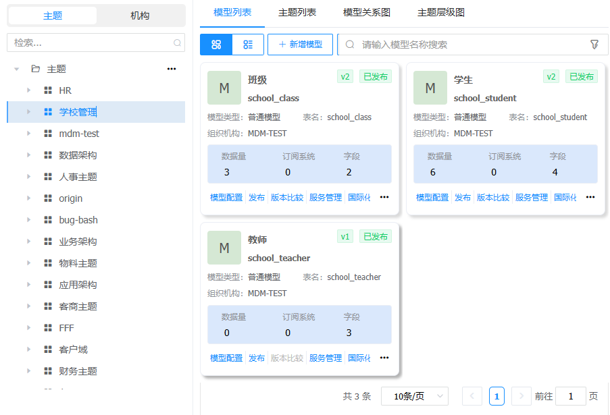
Task: Collapse the 主题 root folder
Action: coord(17,69)
